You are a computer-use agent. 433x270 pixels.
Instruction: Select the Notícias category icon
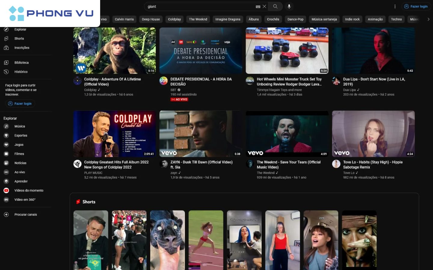pyautogui.click(x=6, y=163)
